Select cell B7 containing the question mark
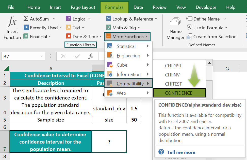Screen dimensions: 247x160 (x=109, y=141)
